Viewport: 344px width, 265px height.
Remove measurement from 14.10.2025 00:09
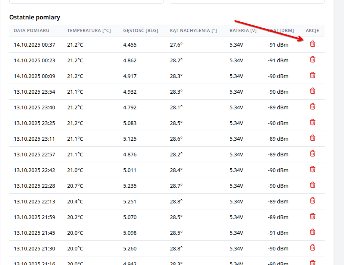(313, 75)
